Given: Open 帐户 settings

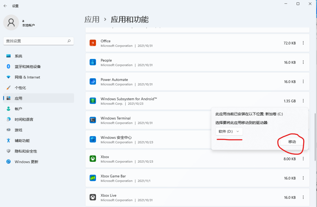Looking at the screenshot, I should pos(39,109).
